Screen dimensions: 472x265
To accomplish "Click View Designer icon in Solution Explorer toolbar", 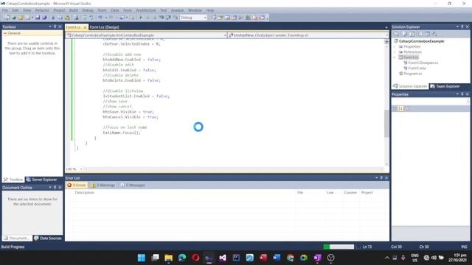I will 427,34.
